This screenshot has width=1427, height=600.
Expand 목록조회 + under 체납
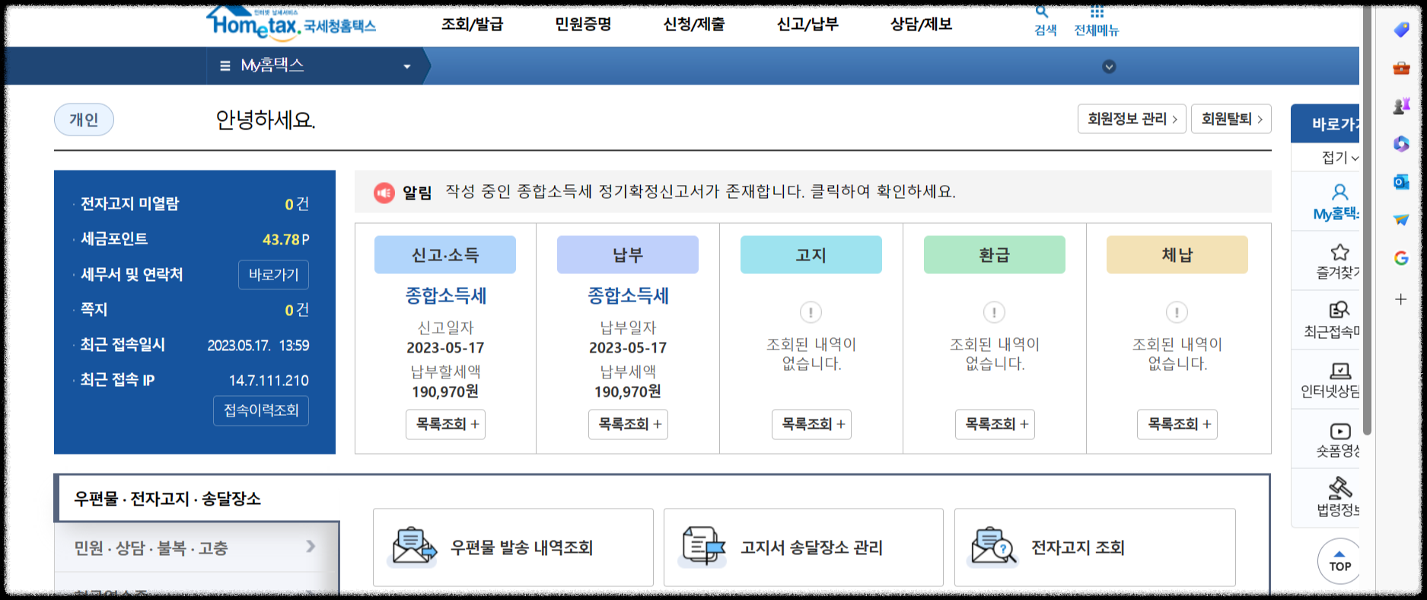click(1177, 424)
